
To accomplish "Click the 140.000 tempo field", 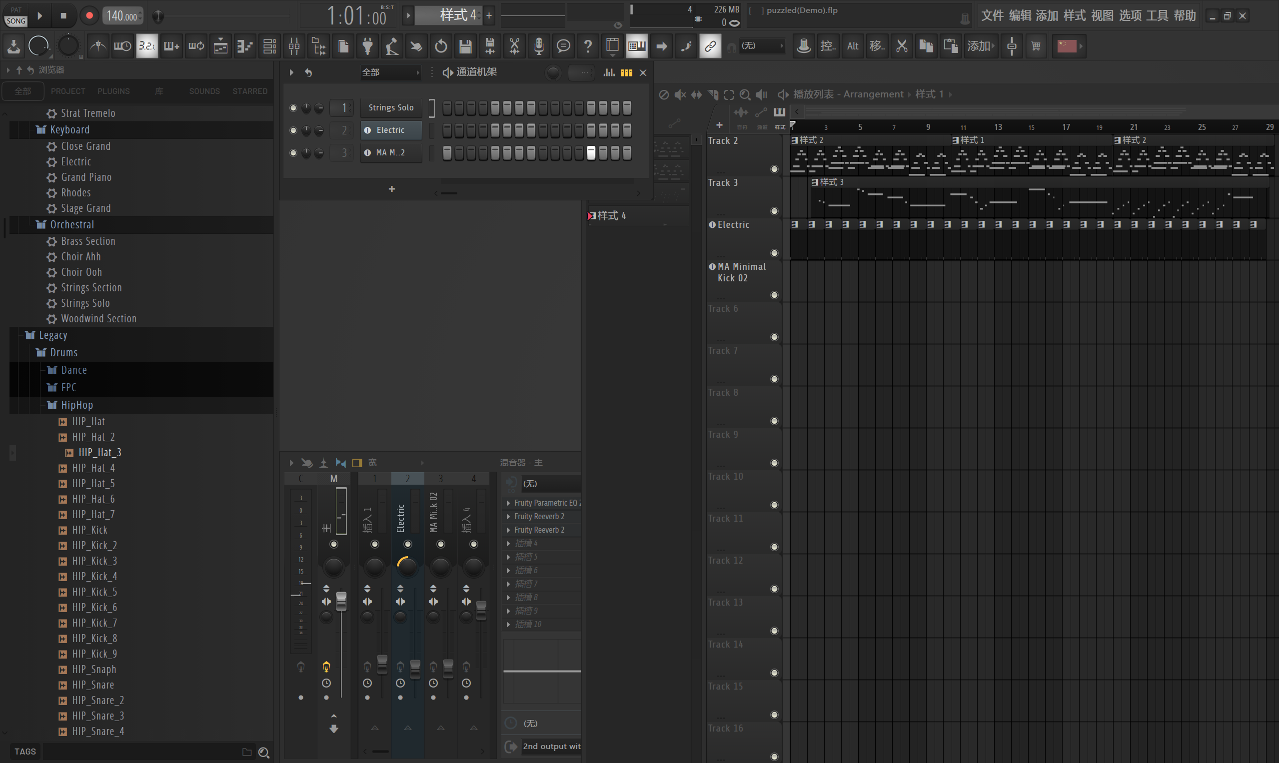I will (x=122, y=16).
